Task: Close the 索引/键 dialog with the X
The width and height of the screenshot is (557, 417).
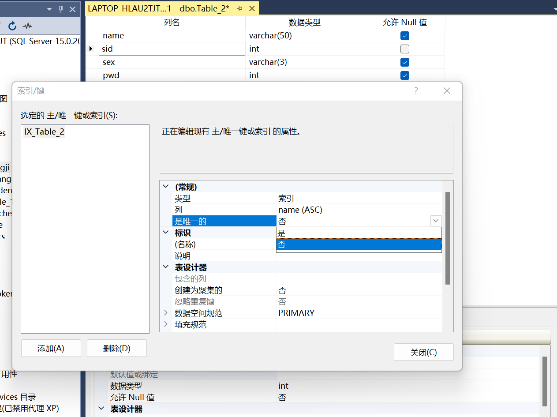Action: point(447,91)
